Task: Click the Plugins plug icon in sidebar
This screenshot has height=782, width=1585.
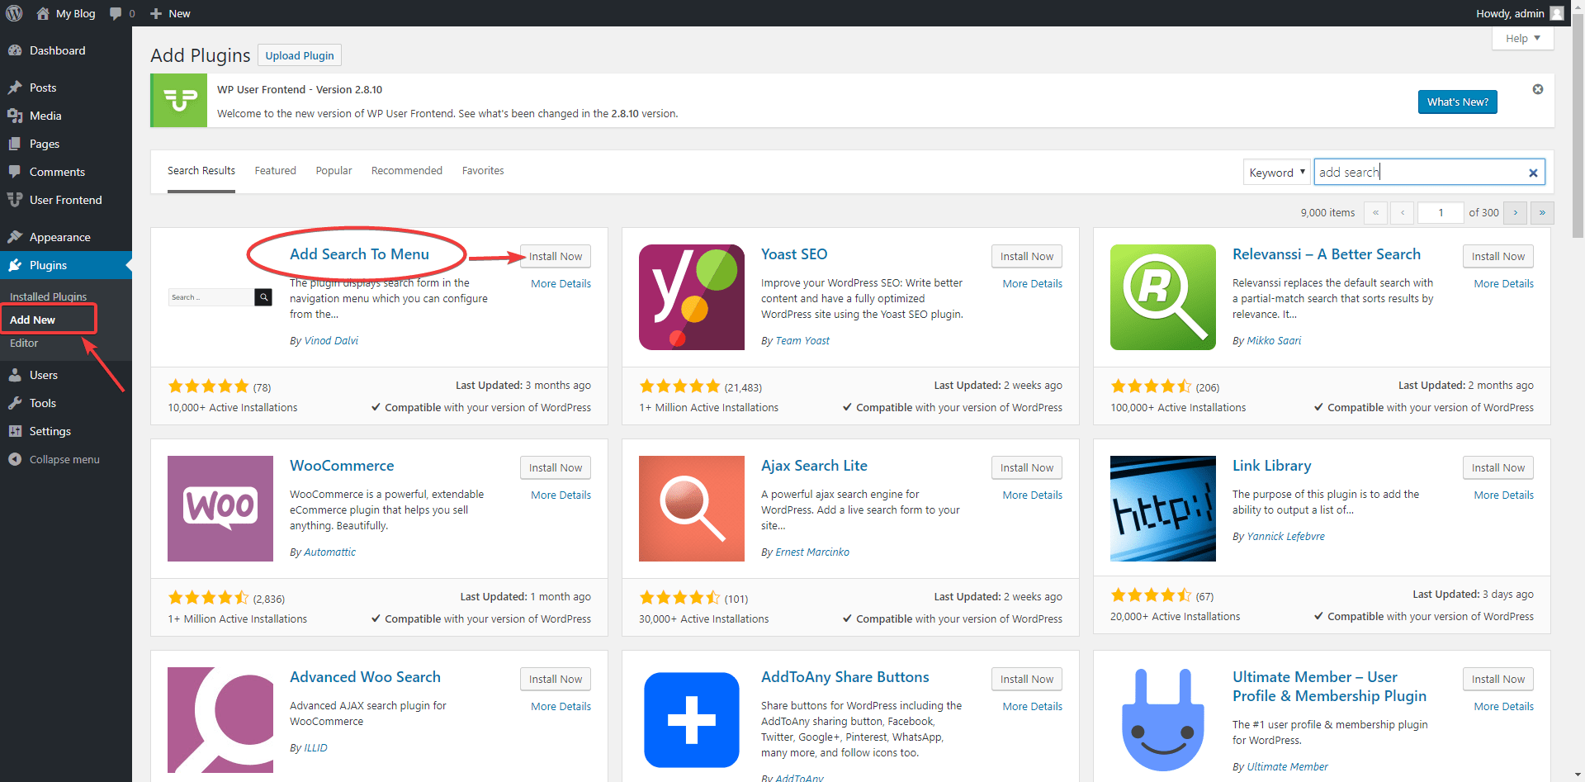Action: point(15,265)
